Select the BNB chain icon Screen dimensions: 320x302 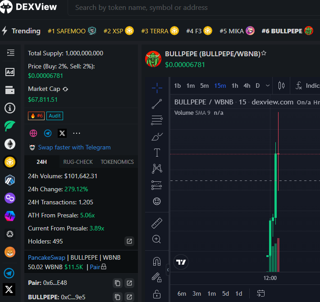(10, 162)
